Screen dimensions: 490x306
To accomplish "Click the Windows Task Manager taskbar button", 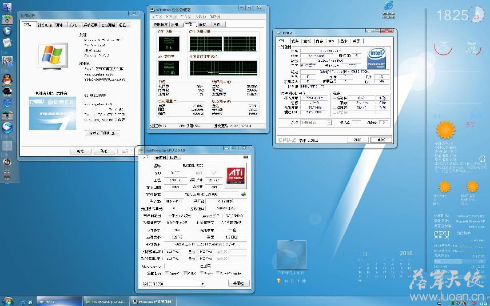I will (153, 302).
